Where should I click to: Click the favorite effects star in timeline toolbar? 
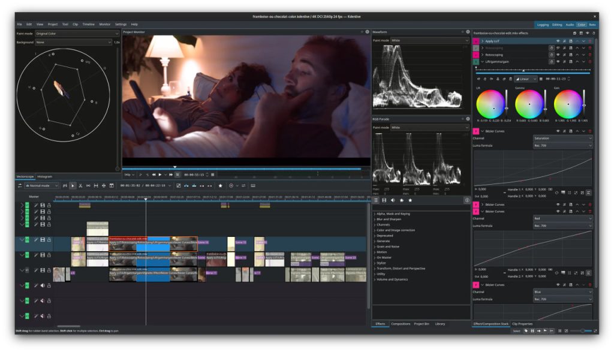click(x=221, y=185)
